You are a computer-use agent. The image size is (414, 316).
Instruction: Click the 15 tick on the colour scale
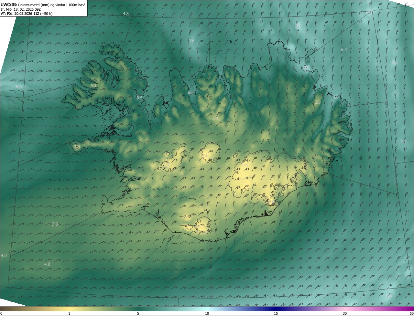point(276,314)
